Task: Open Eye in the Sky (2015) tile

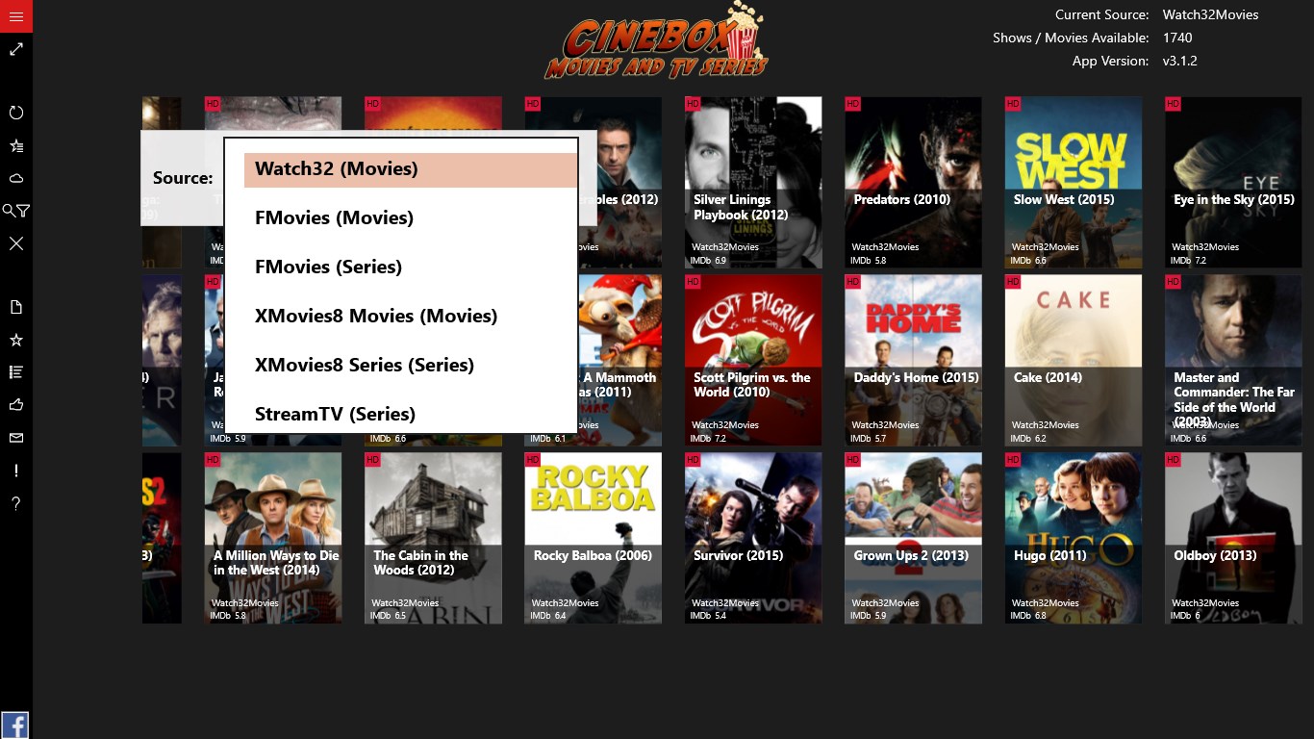Action: coord(1233,182)
